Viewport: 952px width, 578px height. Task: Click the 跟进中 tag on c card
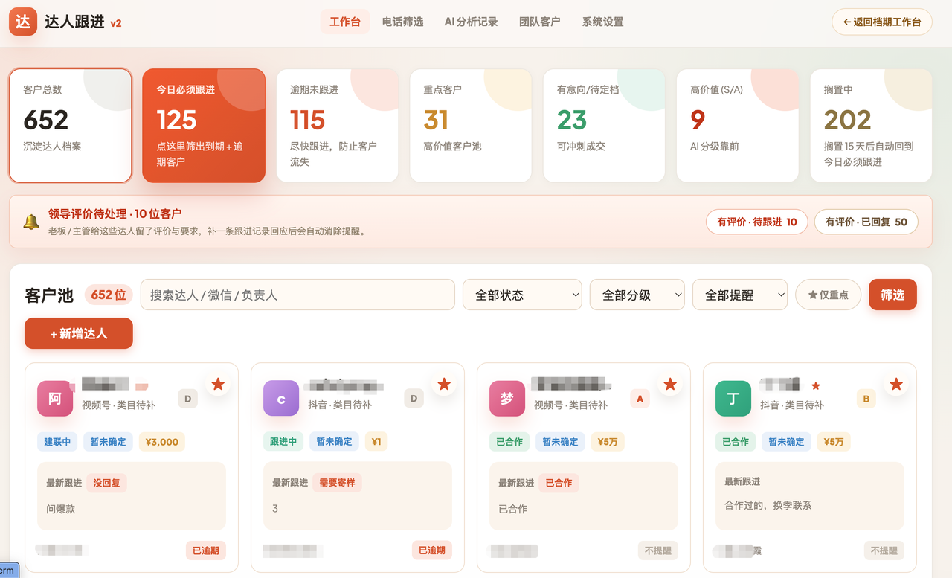(x=283, y=441)
